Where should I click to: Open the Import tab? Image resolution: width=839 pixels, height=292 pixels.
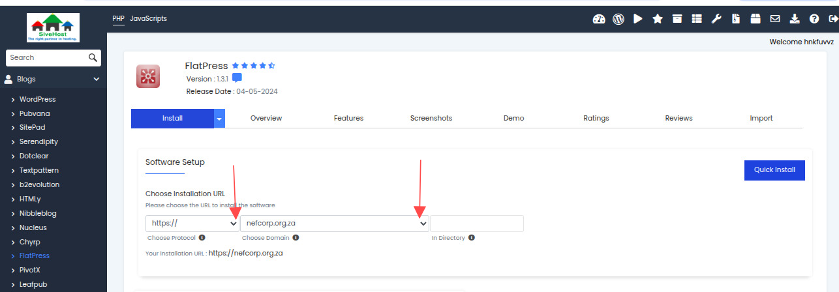(761, 119)
